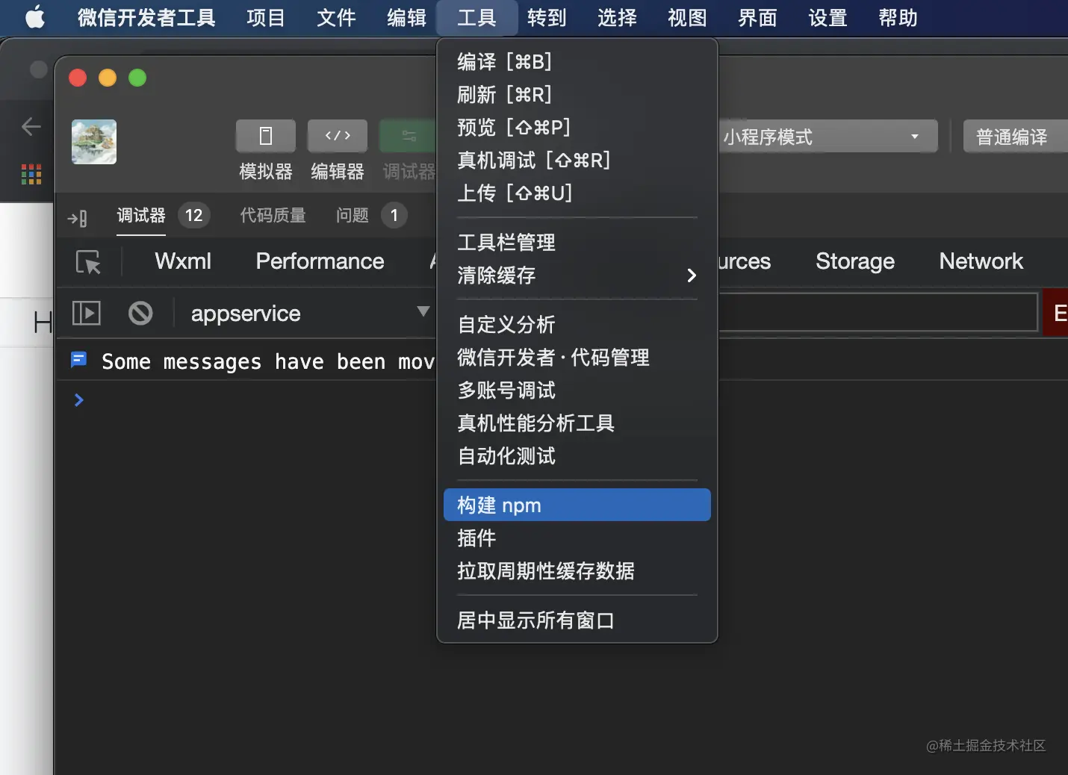Open the Network tab

[981, 261]
